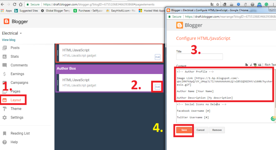Open Hosted Web Apps bookmark
The height and width of the screenshot is (150, 276).
pos(152,11)
